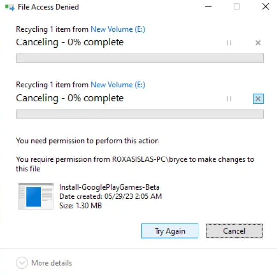Screen dimensions: 277x275
Task: Click the highlighted X on second recycling operation
Action: pos(258,99)
